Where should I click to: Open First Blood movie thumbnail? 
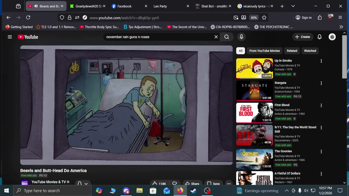click(254, 113)
